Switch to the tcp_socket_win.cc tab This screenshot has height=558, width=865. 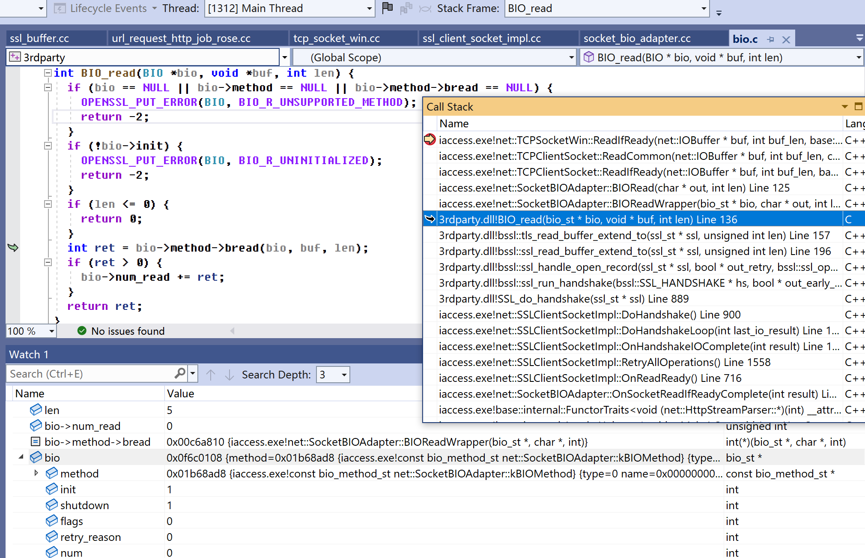[x=353, y=38]
